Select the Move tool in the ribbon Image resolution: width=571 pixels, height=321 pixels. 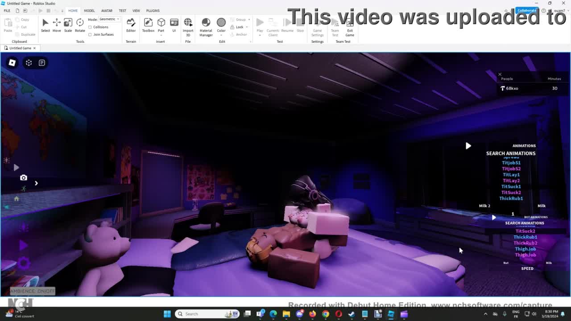click(x=57, y=25)
